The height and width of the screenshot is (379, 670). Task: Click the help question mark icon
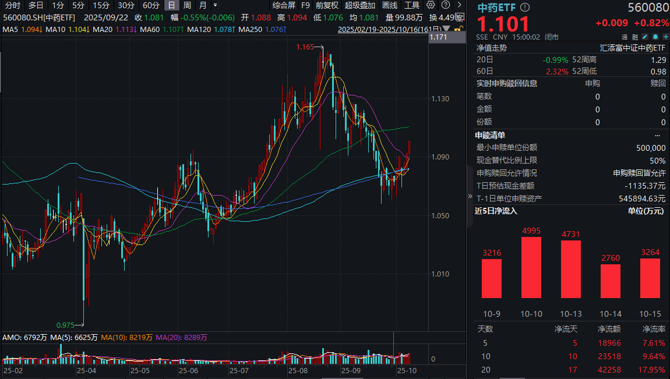coord(446,5)
